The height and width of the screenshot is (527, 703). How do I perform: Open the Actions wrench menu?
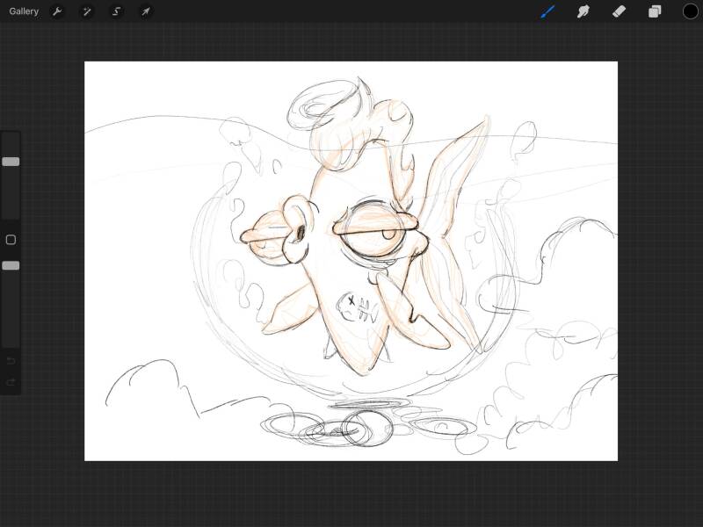[57, 11]
